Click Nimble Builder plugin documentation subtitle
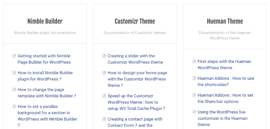 [45, 33]
